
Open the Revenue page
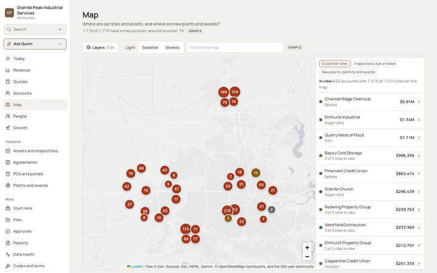click(x=35, y=70)
